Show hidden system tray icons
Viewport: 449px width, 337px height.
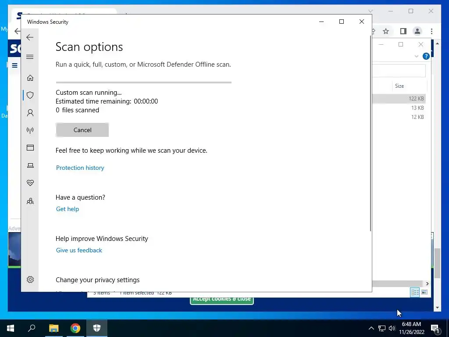coord(371,328)
